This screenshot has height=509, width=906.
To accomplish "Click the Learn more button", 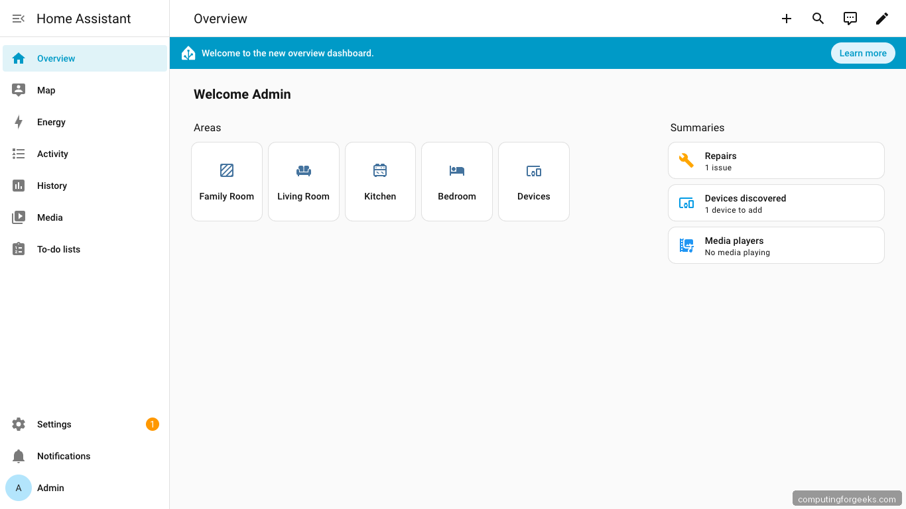I will pos(863,53).
